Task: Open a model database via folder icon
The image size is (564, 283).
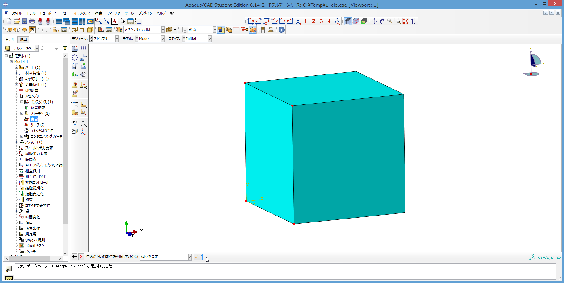Action: tap(17, 21)
